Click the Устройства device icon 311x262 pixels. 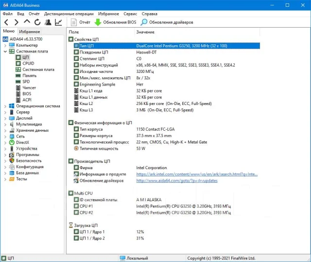coord(12,149)
